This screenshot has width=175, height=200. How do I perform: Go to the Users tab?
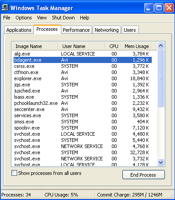[130, 30]
